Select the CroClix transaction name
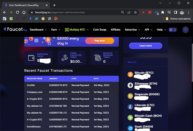The image size is (193, 131). point(31,85)
